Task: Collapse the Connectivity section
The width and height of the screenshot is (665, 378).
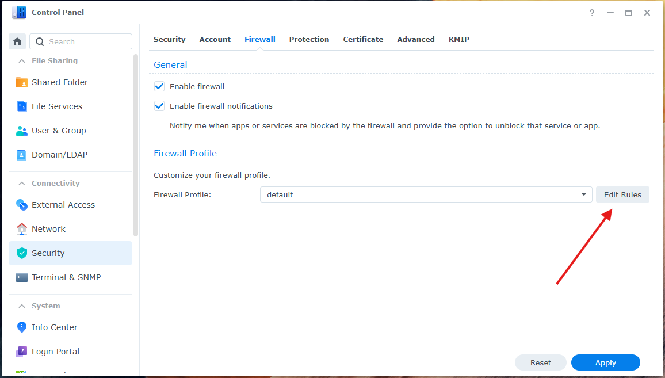Action: click(x=22, y=184)
